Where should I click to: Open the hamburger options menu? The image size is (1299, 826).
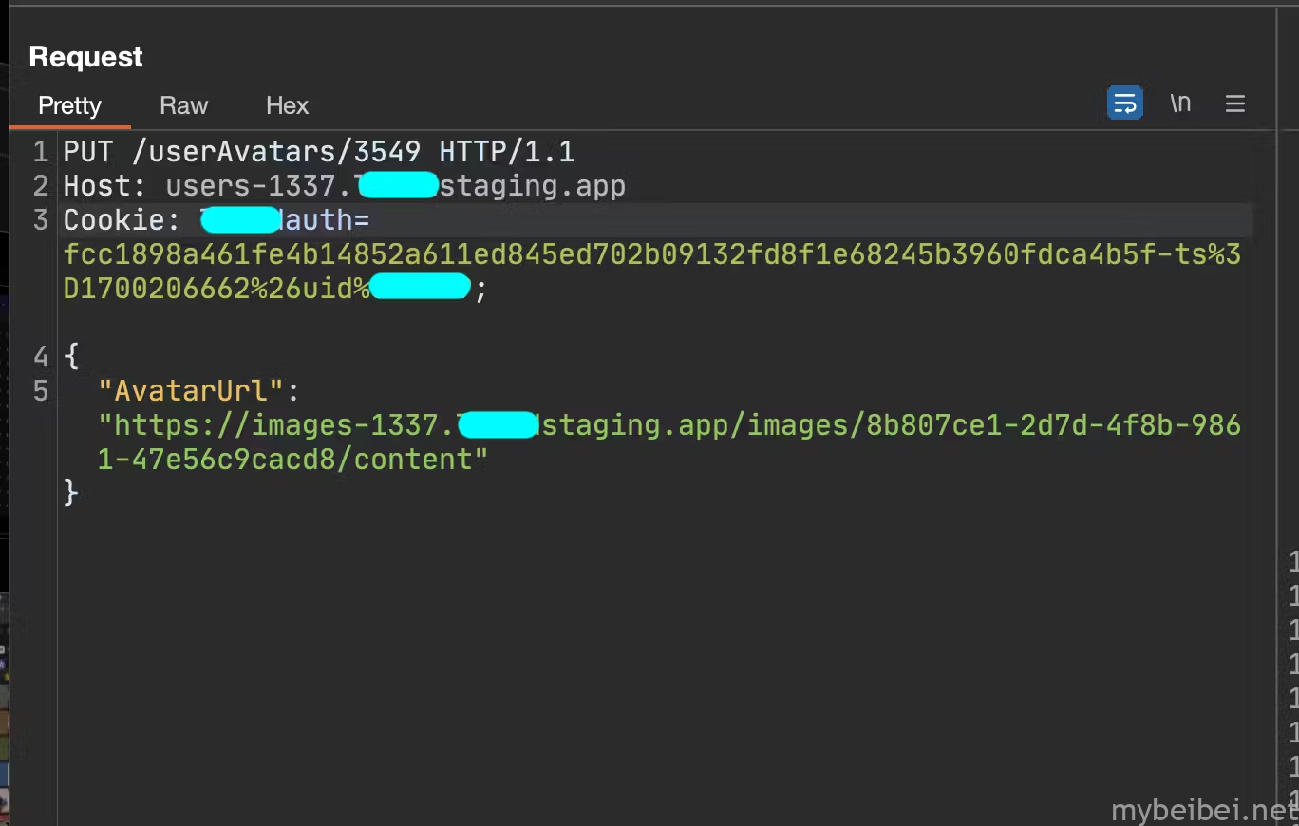pyautogui.click(x=1234, y=103)
